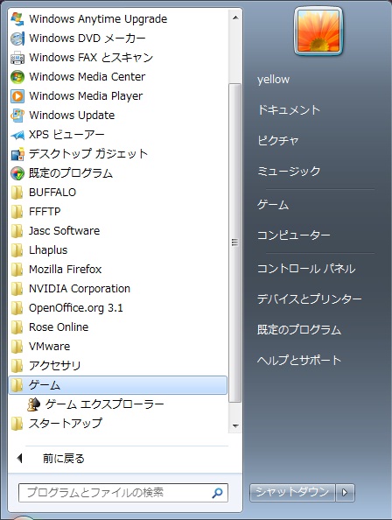Start Windows Media Center icon
Viewport: 392px width, 520px height.
[x=17, y=77]
